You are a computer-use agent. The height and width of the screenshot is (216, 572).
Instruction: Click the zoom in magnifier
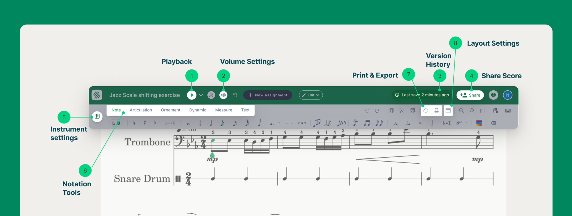click(x=461, y=111)
